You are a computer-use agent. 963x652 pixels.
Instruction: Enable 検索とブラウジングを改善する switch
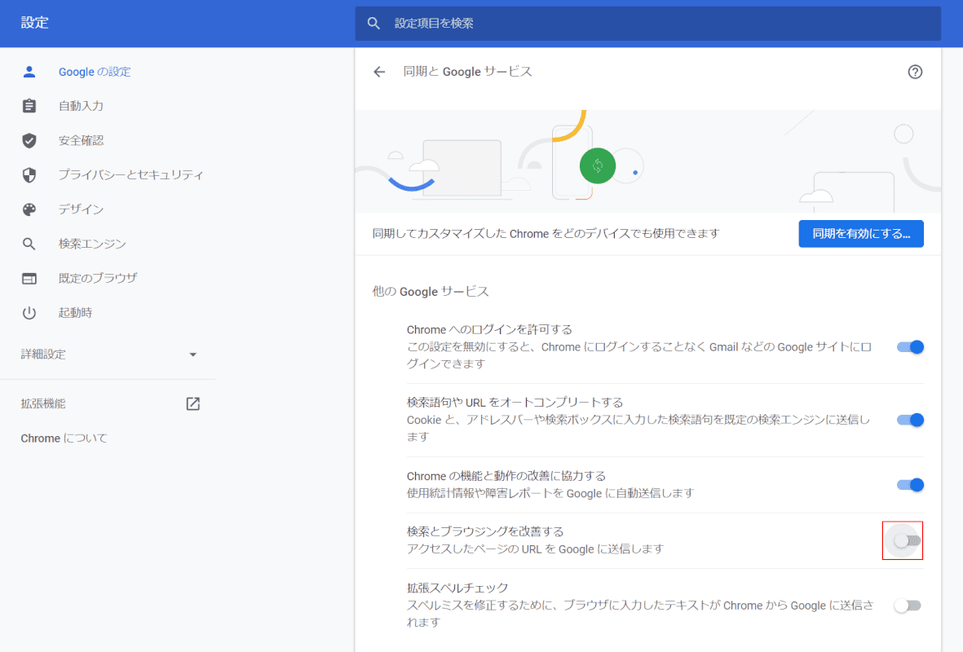[907, 541]
